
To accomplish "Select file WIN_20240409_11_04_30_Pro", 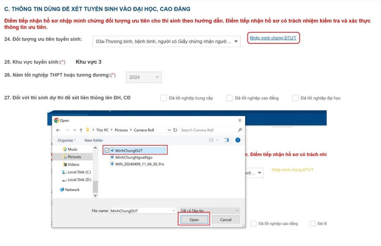I will (139, 164).
